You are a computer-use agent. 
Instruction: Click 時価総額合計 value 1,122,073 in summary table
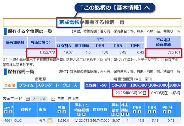[x=47, y=52]
